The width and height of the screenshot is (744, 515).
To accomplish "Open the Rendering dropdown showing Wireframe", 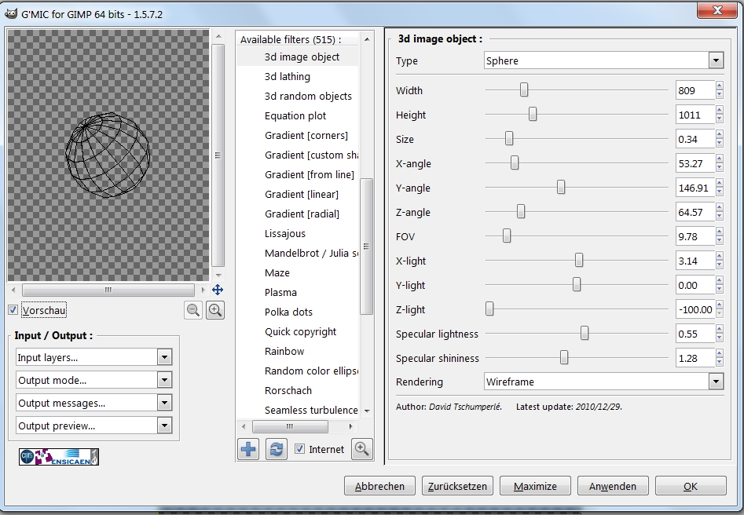I will (604, 382).
